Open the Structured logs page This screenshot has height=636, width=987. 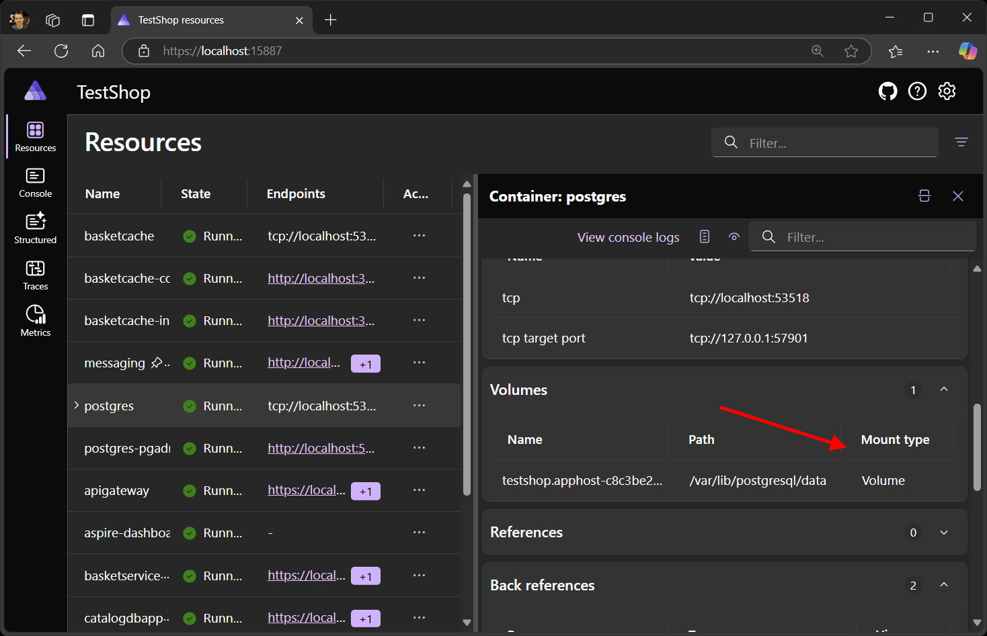36,229
